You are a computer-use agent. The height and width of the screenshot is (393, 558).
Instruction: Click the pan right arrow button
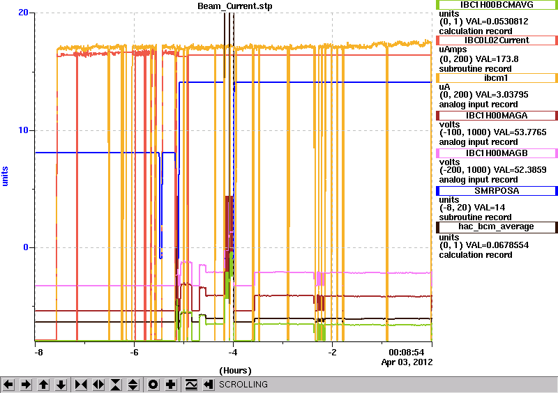[26, 385]
